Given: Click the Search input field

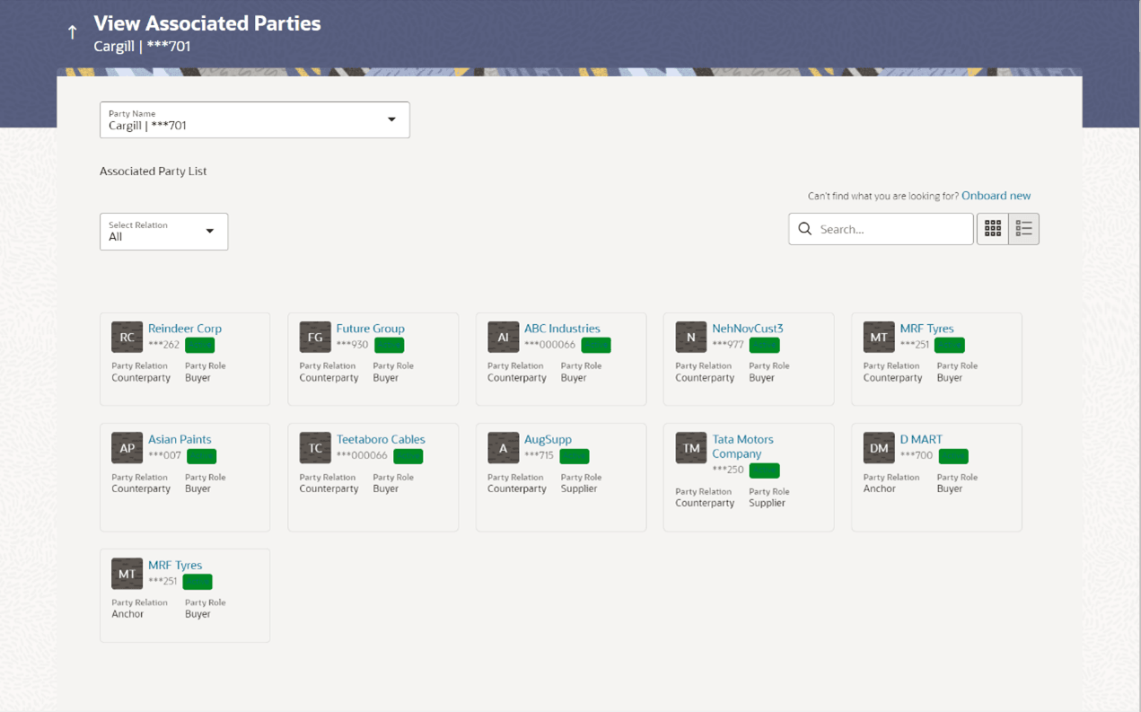Looking at the screenshot, I should [x=881, y=229].
